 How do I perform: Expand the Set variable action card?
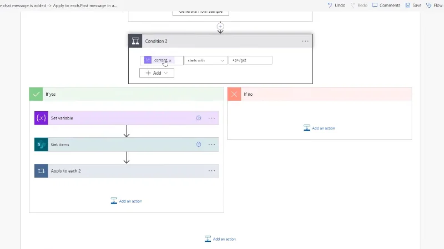[x=127, y=118]
